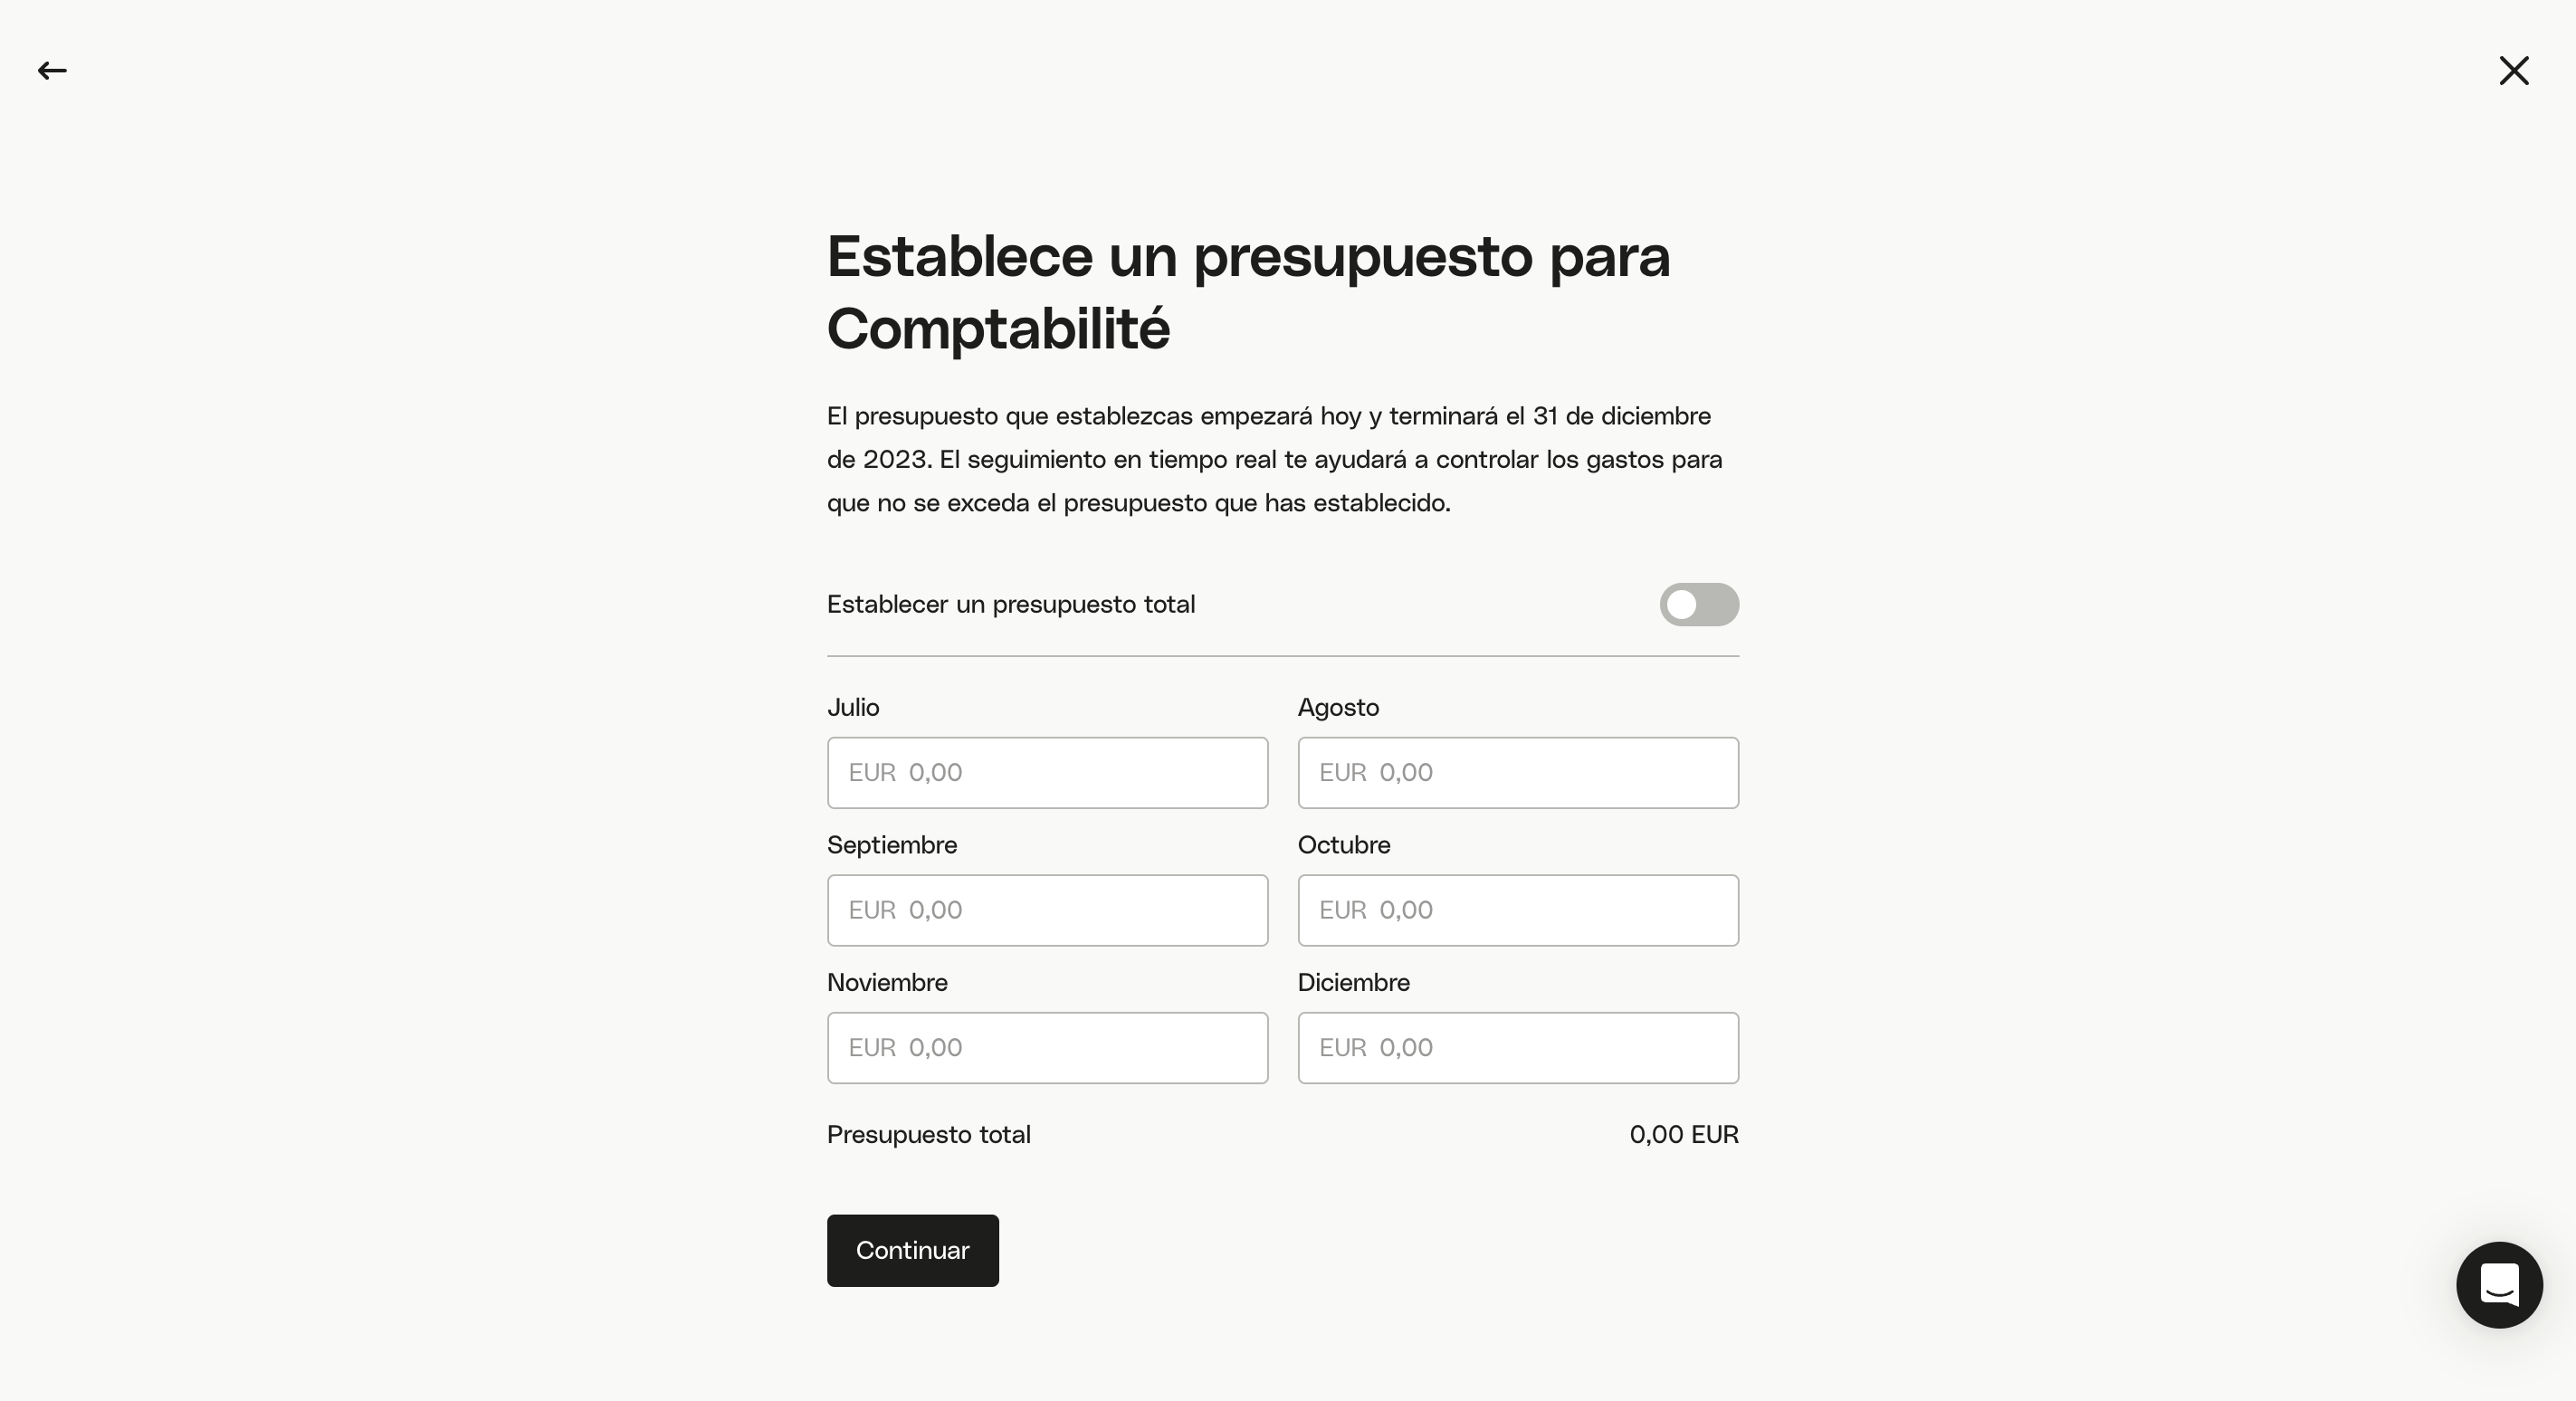Focus the Agosto budget input
Viewport: 2576px width, 1401px height.
click(x=1518, y=772)
